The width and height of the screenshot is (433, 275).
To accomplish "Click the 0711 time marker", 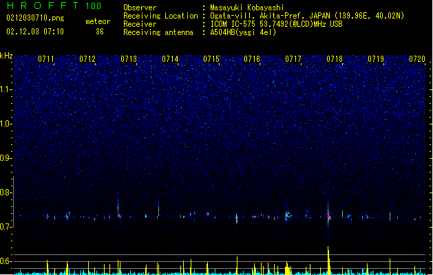I will click(46, 59).
